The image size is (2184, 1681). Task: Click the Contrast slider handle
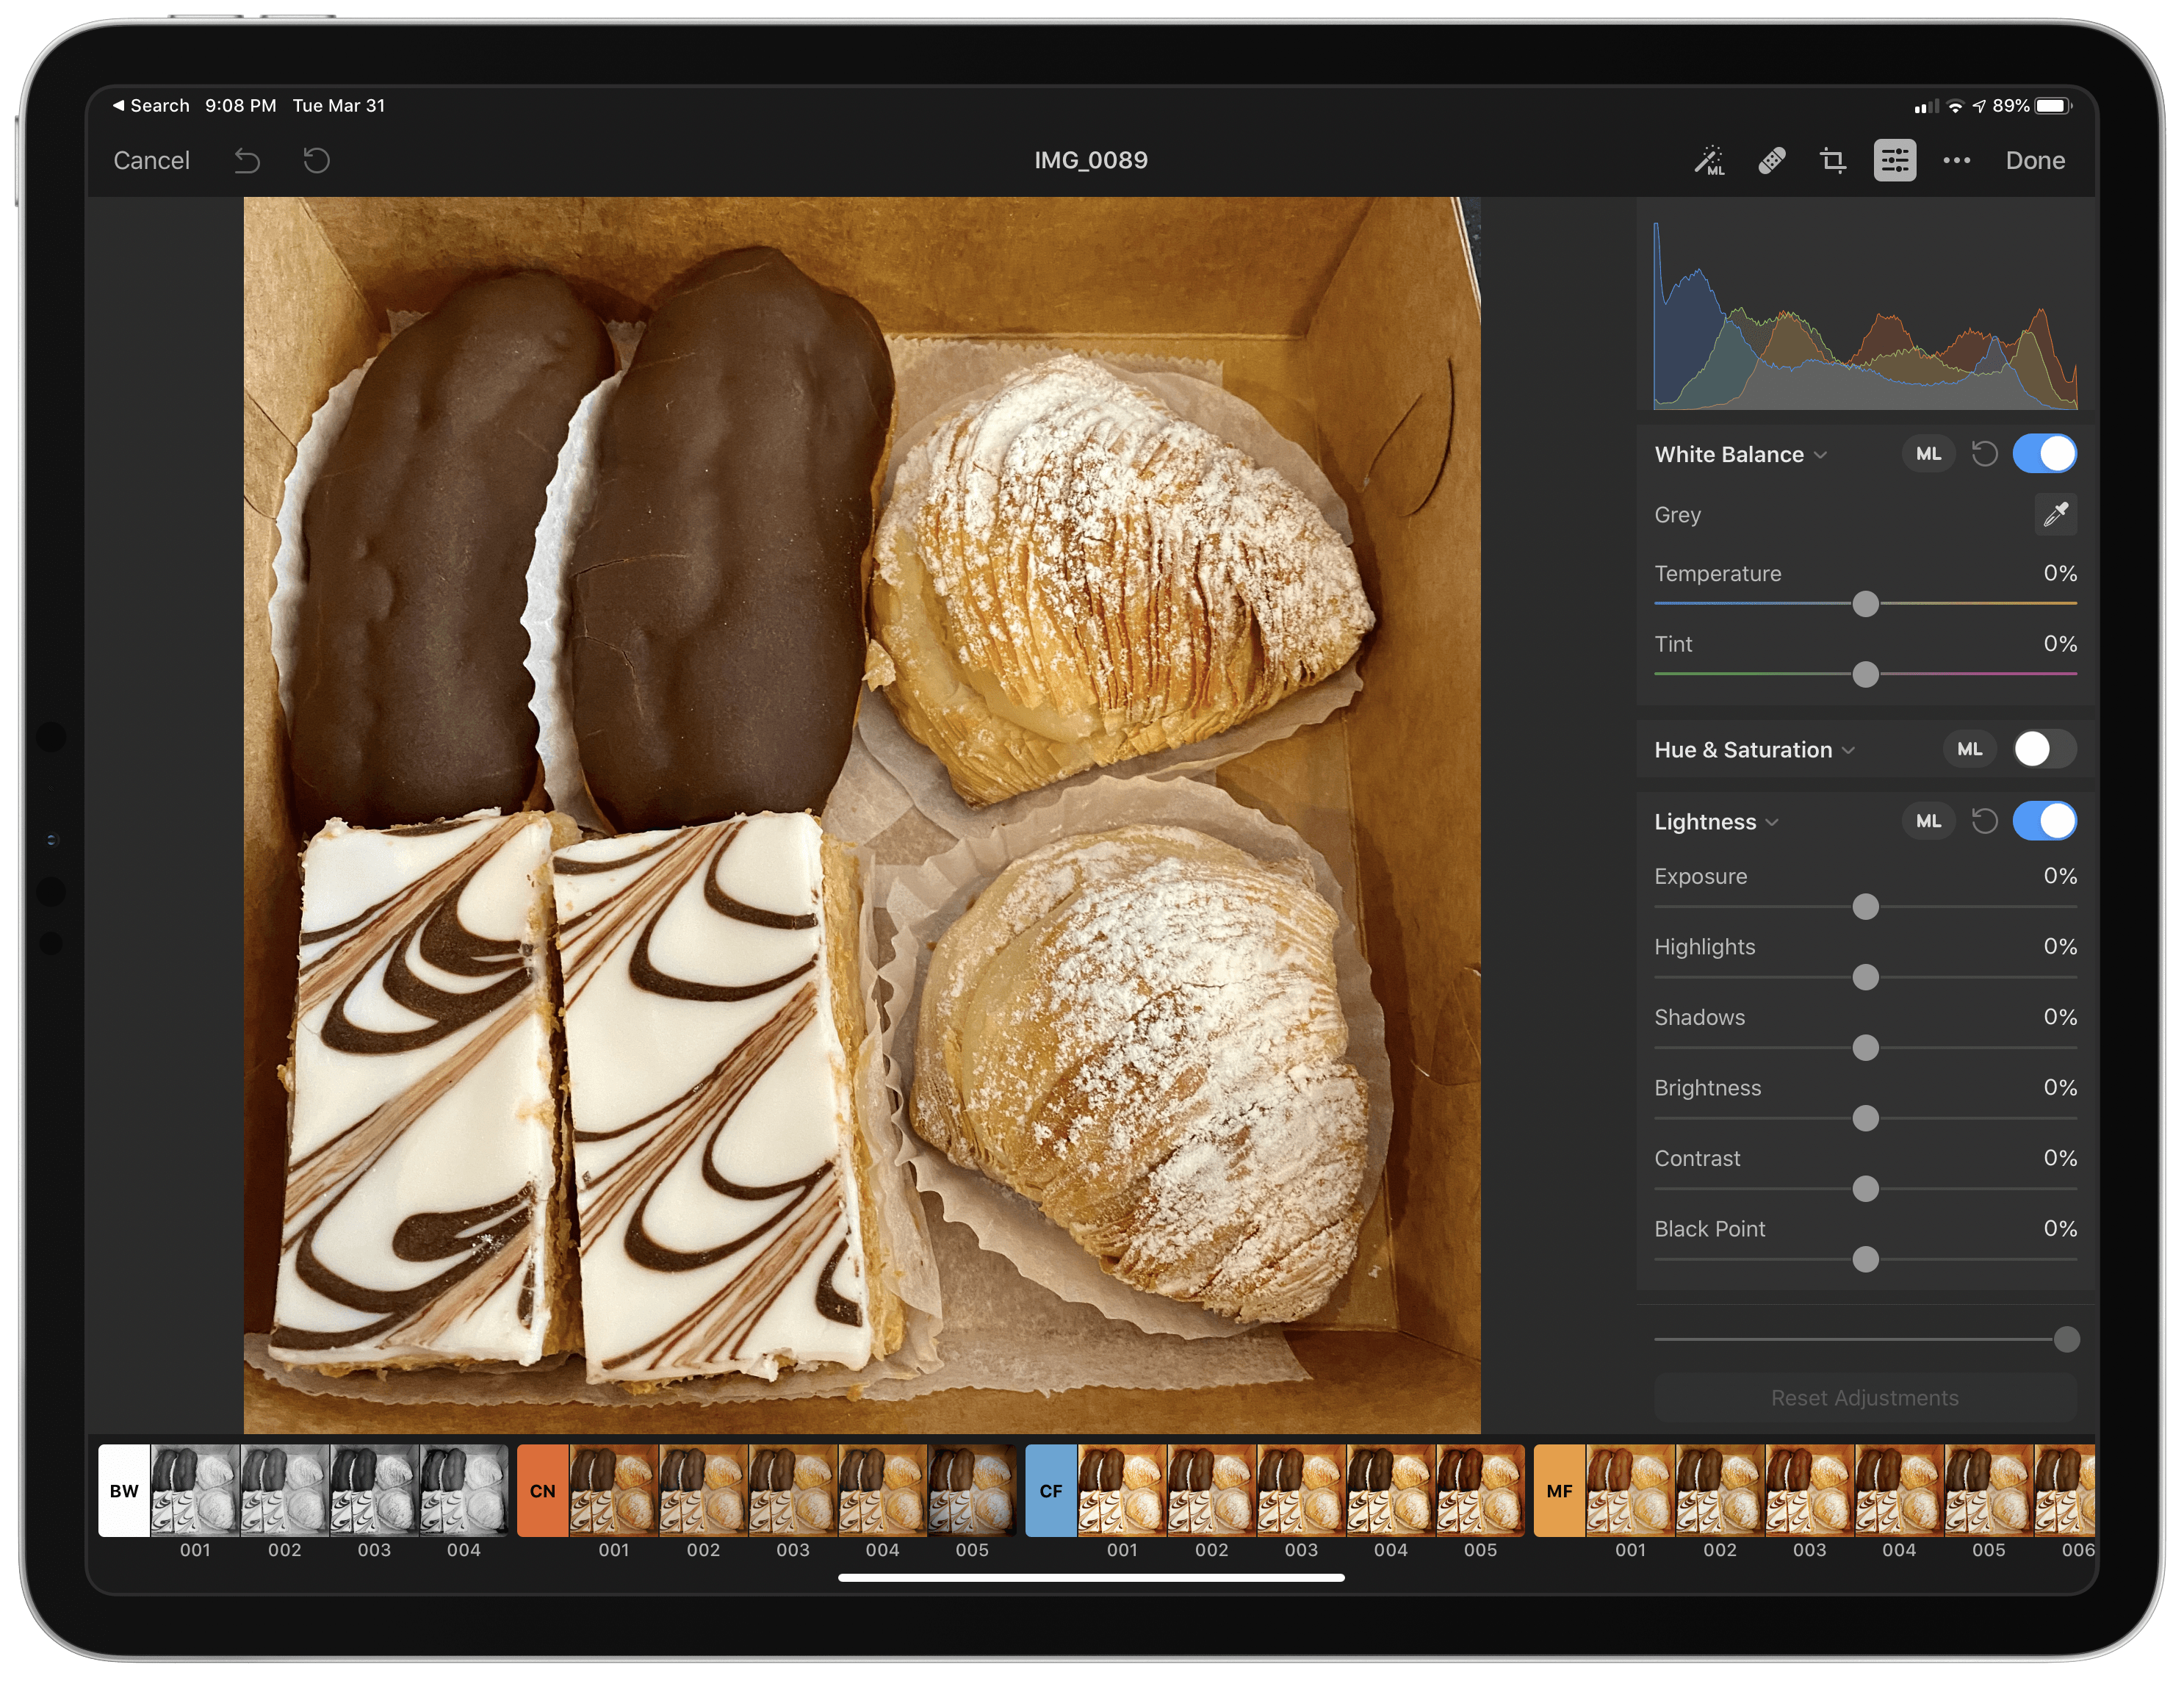pyautogui.click(x=1865, y=1188)
